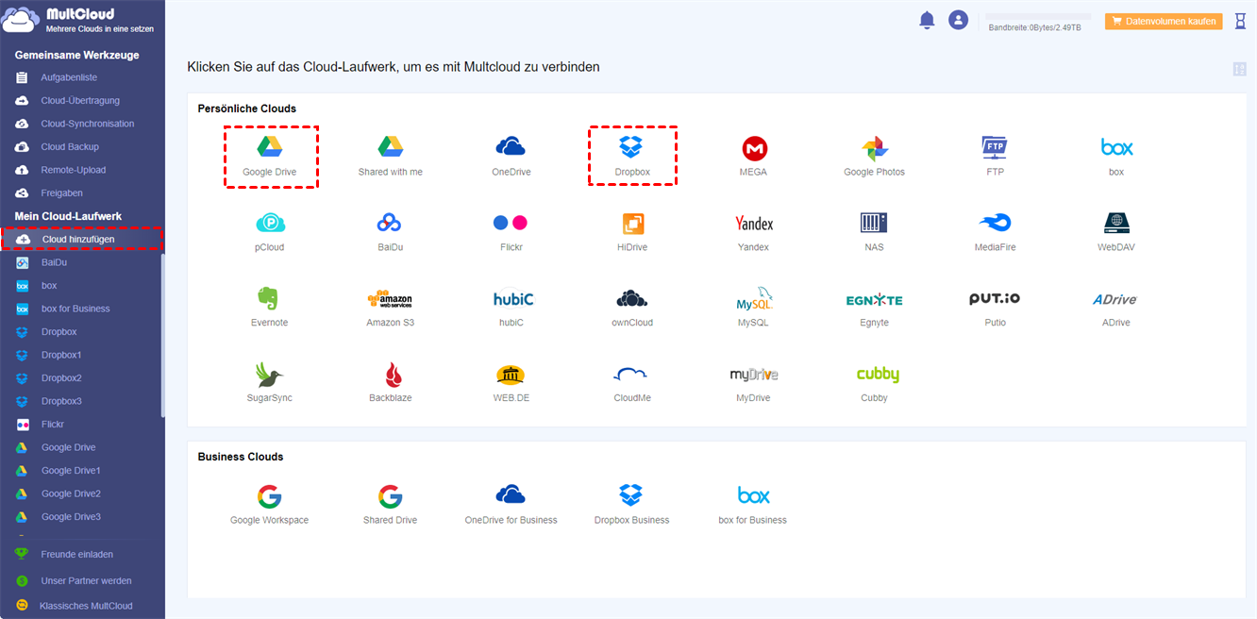Select the Shared Drive business icon
Screen dimensions: 1257x619
pos(391,505)
